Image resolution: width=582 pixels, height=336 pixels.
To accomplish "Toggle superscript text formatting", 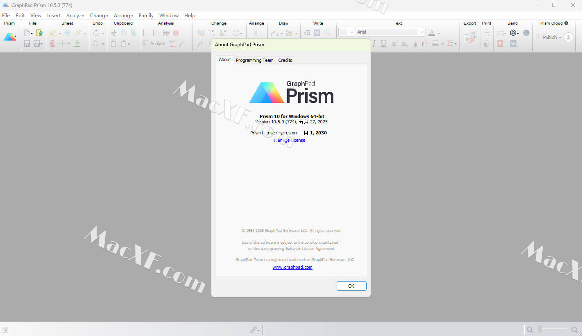I will pyautogui.click(x=394, y=43).
